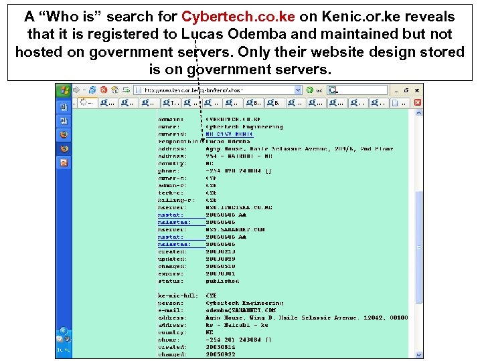Reload the current page with refresh icon
This screenshot has height=361, width=482.
click(92, 90)
